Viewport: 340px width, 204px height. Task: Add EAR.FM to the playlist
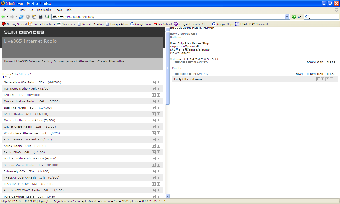158,95
